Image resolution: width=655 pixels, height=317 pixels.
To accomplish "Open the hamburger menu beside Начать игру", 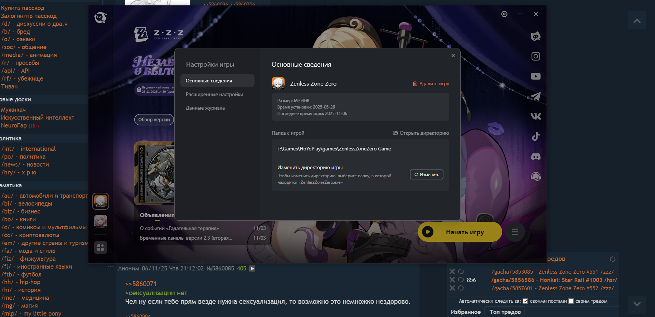I will [515, 232].
